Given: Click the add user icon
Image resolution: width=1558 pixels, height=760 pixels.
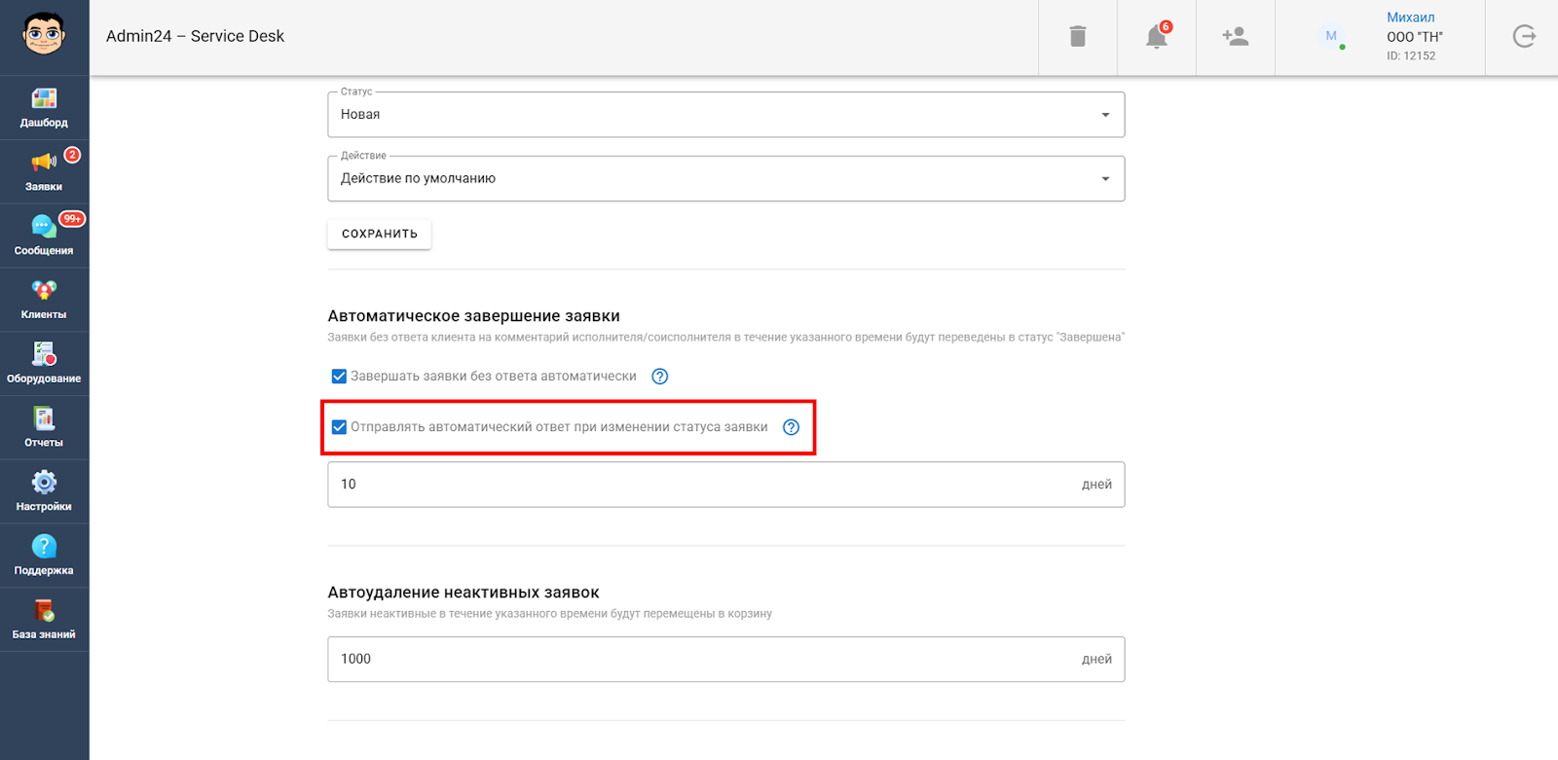Looking at the screenshot, I should point(1235,37).
